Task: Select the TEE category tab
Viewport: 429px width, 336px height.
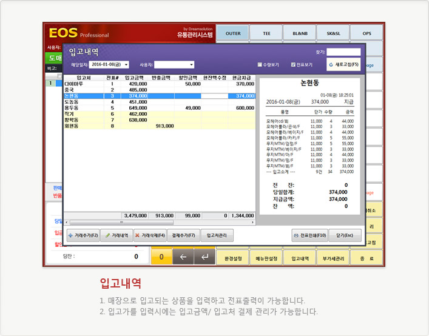Action: (266, 33)
